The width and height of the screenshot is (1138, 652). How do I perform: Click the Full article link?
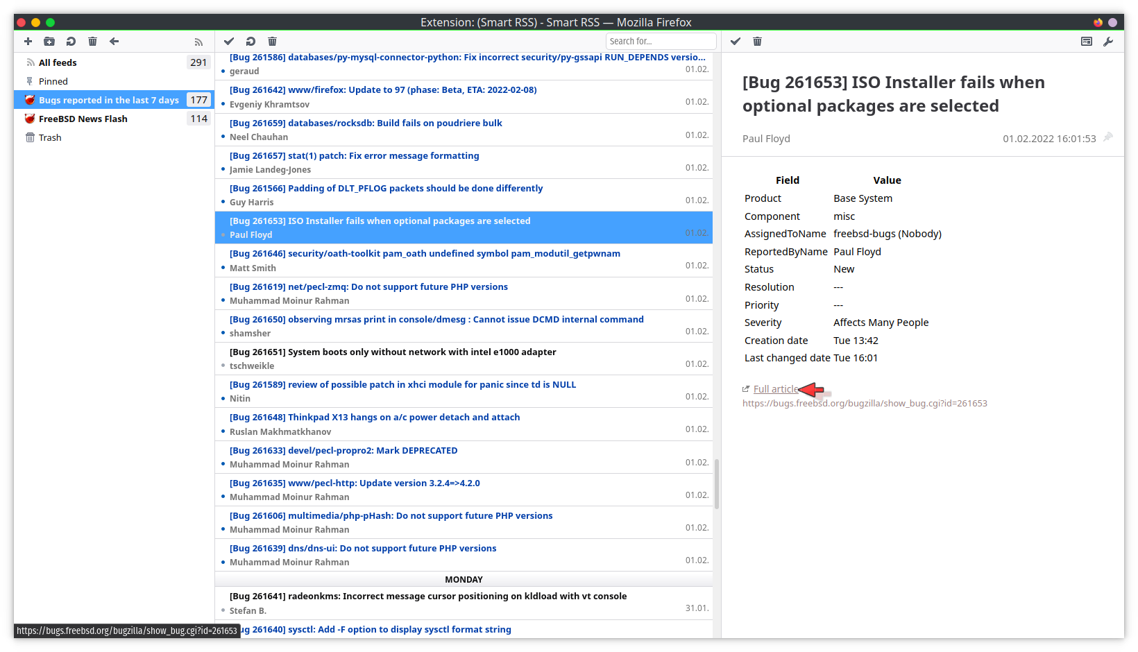pos(776,389)
